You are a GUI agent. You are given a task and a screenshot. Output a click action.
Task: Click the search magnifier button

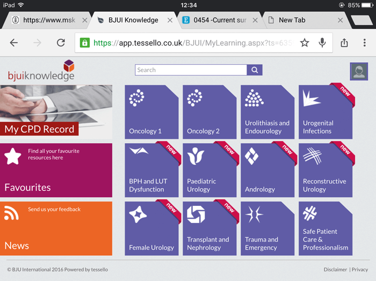point(255,70)
